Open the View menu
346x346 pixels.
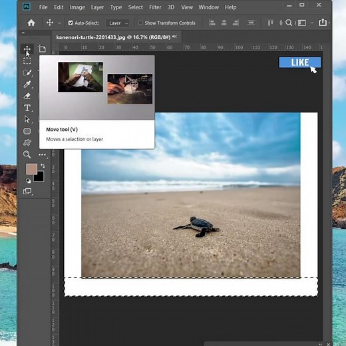coord(187,7)
